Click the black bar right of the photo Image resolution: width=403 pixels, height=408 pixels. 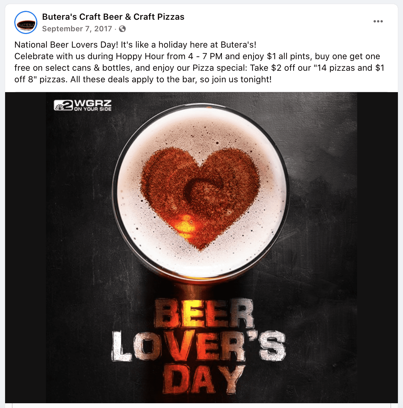(377, 248)
